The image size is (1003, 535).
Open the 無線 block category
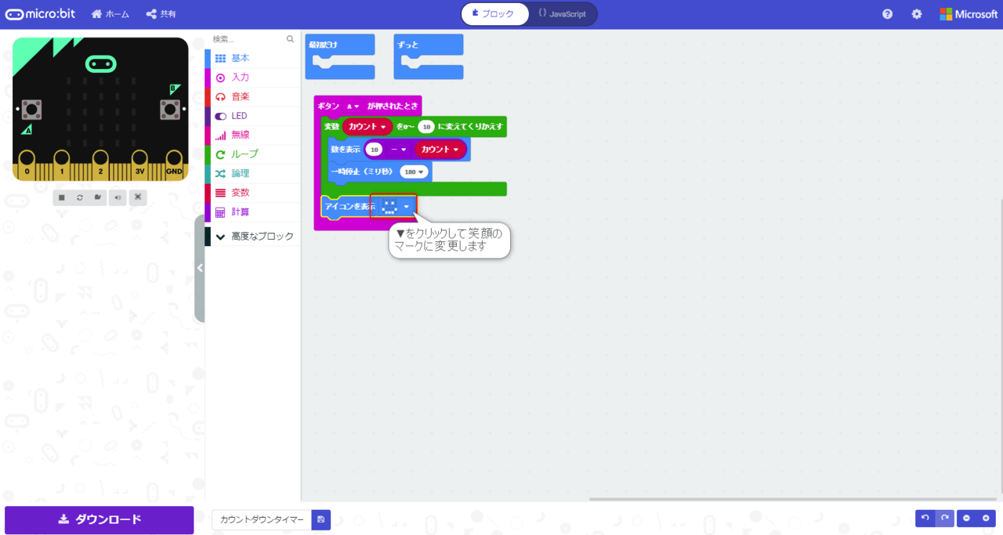(253, 135)
